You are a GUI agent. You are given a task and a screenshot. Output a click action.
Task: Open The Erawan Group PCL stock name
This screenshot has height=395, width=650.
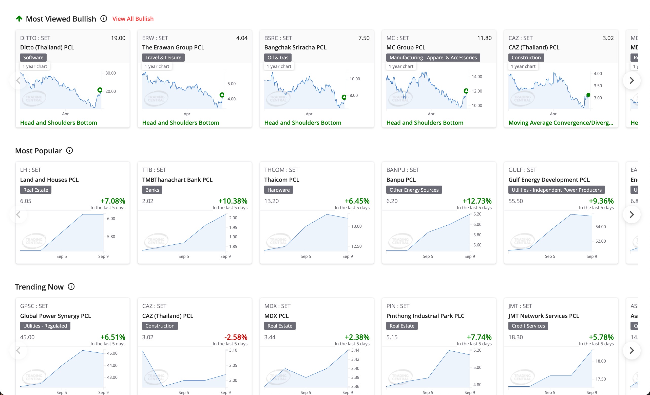point(173,47)
